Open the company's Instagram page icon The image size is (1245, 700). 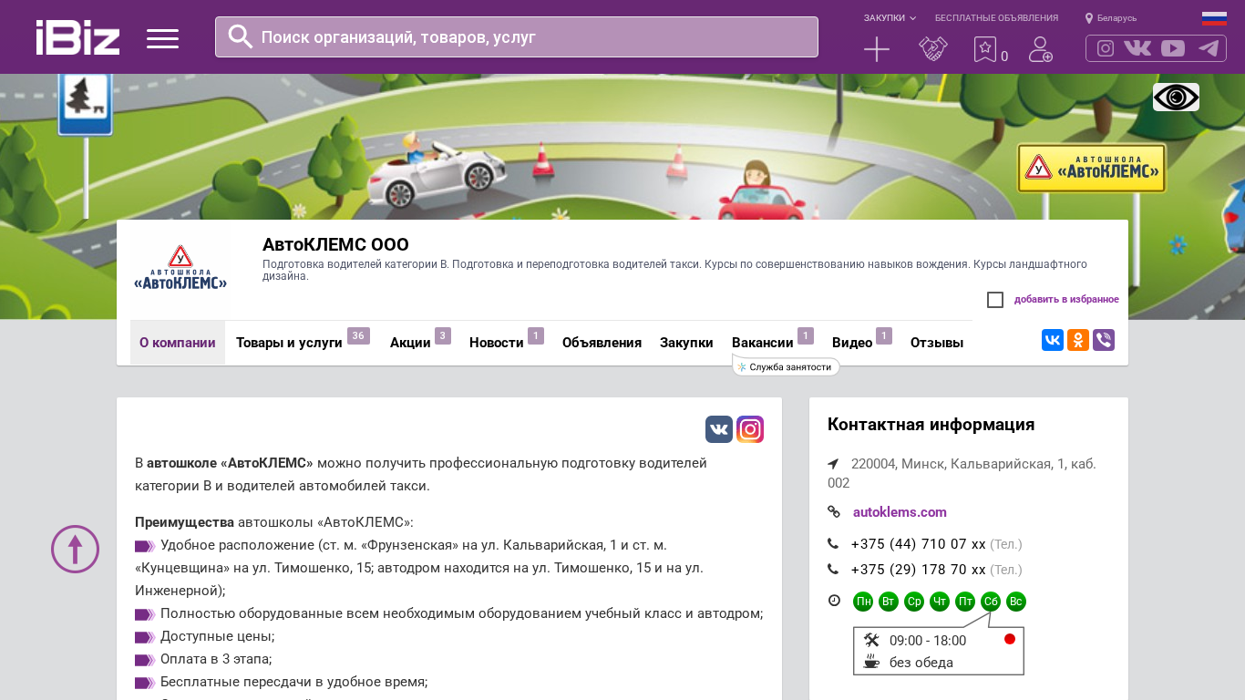[750, 429]
